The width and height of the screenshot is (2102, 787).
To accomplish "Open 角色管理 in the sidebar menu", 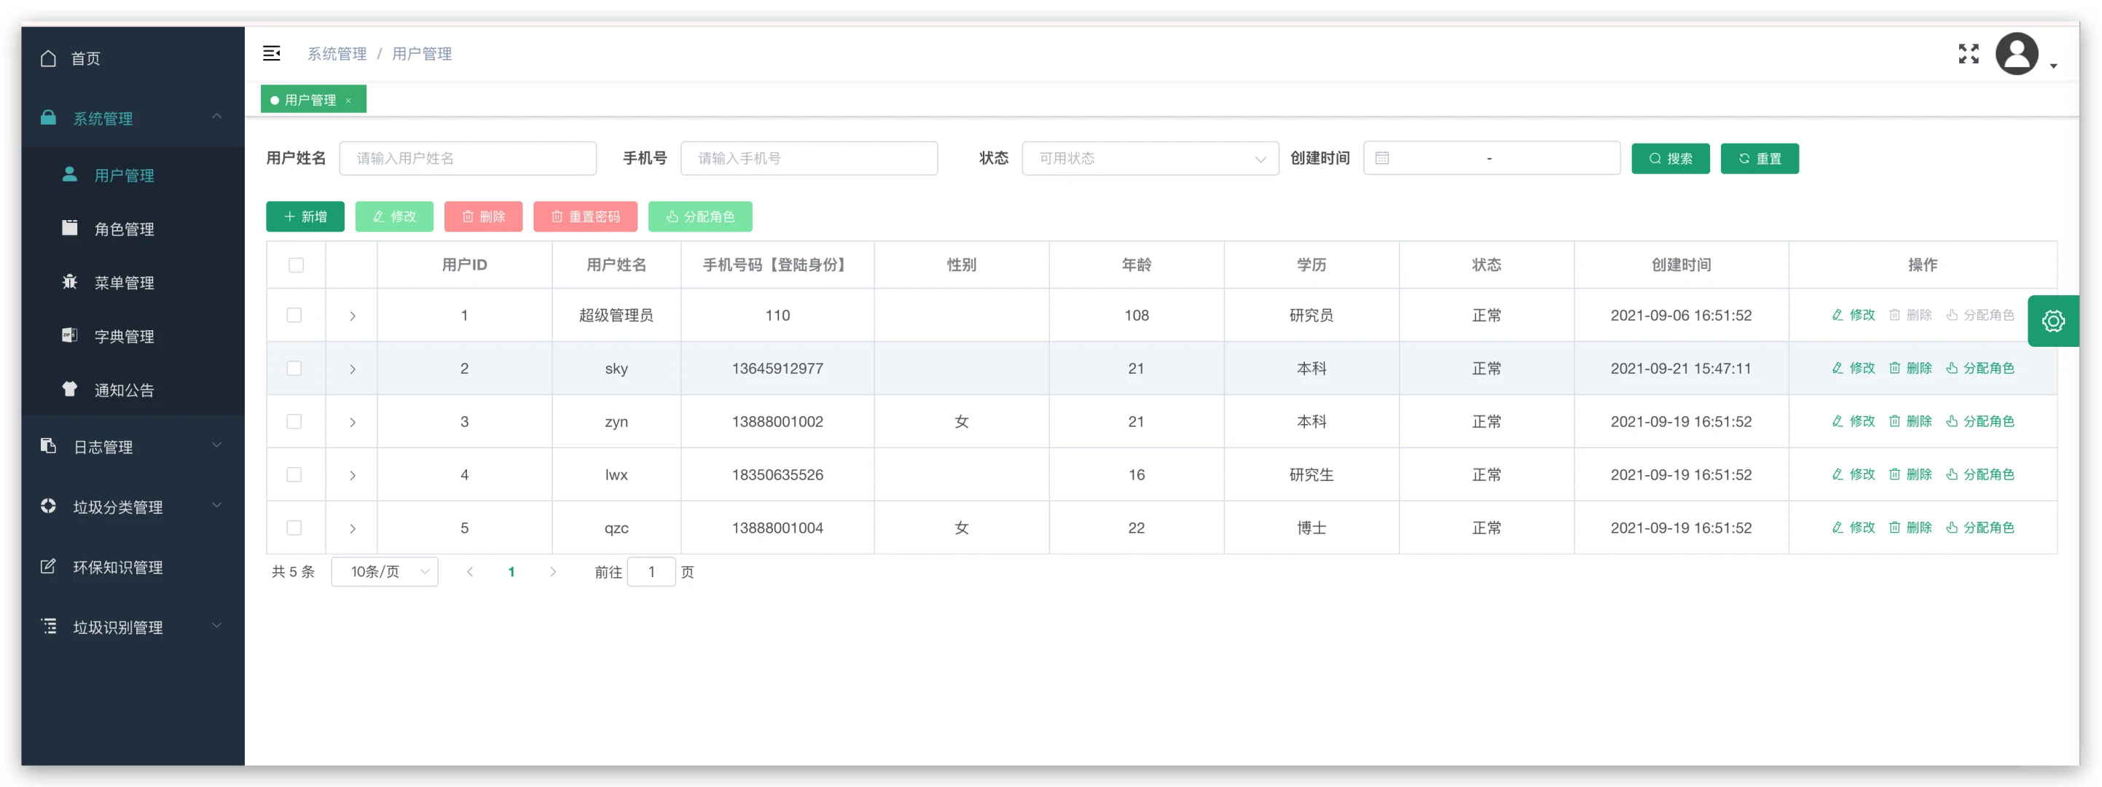I will click(124, 230).
